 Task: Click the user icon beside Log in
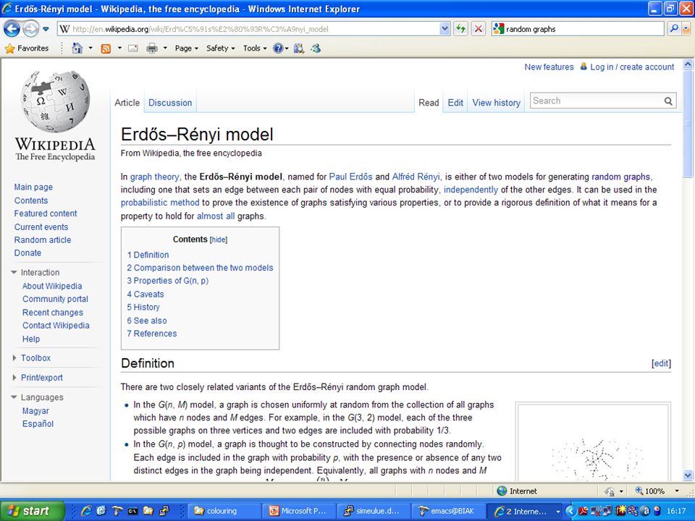pyautogui.click(x=584, y=67)
